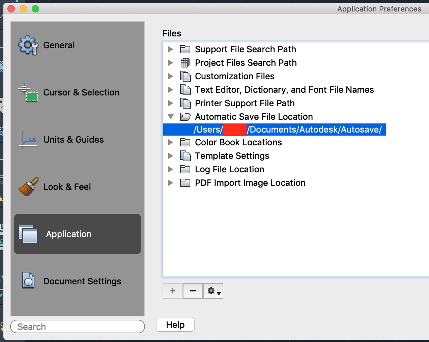This screenshot has width=429, height=342.
Task: Open the Look & Feel preferences tab
Action: pos(67,187)
